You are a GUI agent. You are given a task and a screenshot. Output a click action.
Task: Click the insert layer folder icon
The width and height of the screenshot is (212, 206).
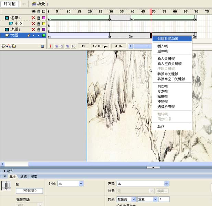pyautogui.click(x=13, y=46)
